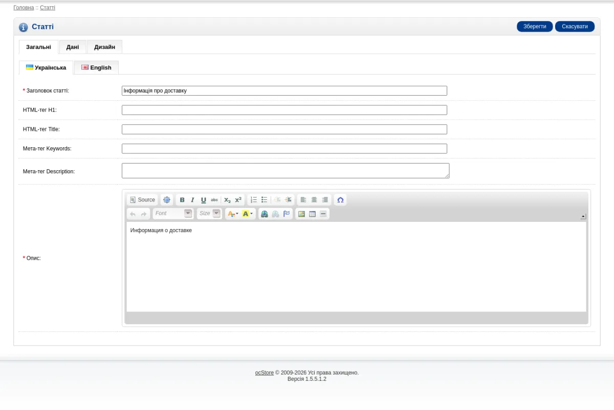The width and height of the screenshot is (614, 410).
Task: Focus the HTML-тег Title input field
Action: point(284,129)
